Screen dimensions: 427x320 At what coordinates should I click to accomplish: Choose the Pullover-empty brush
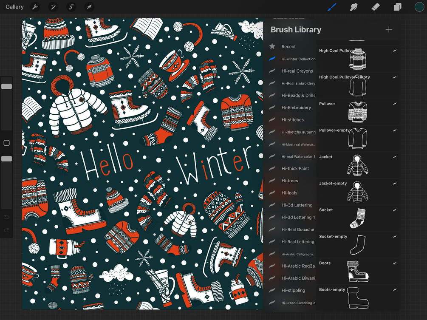(x=358, y=139)
